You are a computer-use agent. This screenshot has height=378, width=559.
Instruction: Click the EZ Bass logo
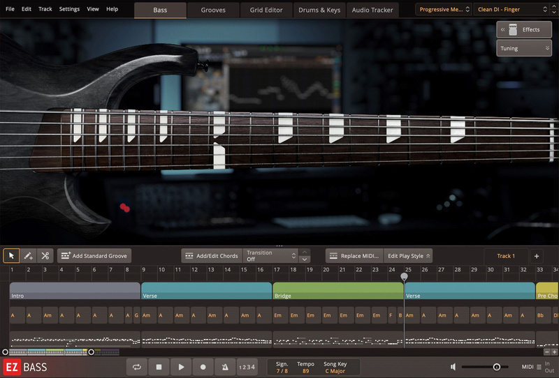pos(25,367)
